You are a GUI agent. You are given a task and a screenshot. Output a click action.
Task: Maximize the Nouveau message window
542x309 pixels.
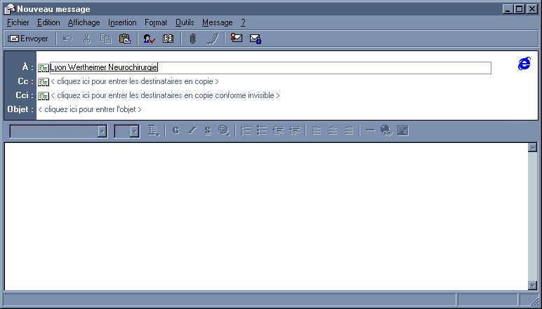pos(520,9)
